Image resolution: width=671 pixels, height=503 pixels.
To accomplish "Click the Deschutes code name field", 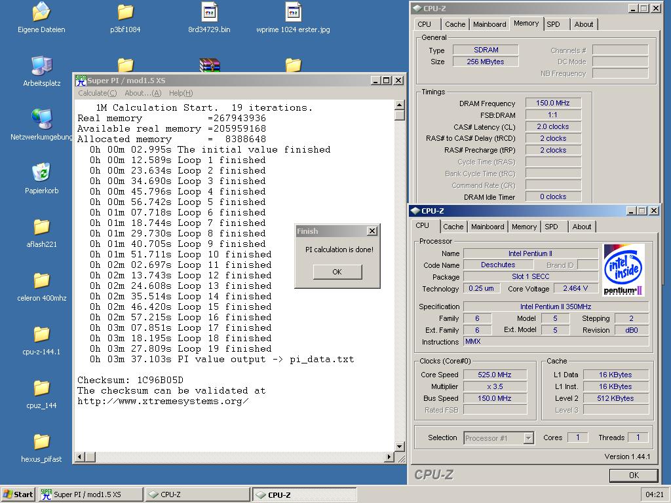I will (x=498, y=265).
